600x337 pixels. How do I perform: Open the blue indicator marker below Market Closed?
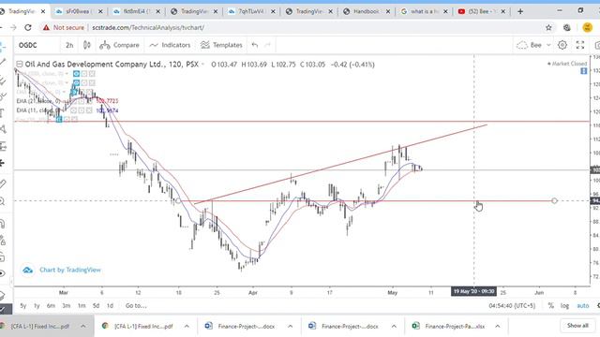pyautogui.click(x=583, y=71)
